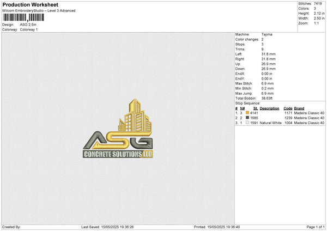Click the 'Stop Sequence:' heading
Screen dimensions: 327x231
[248, 103]
